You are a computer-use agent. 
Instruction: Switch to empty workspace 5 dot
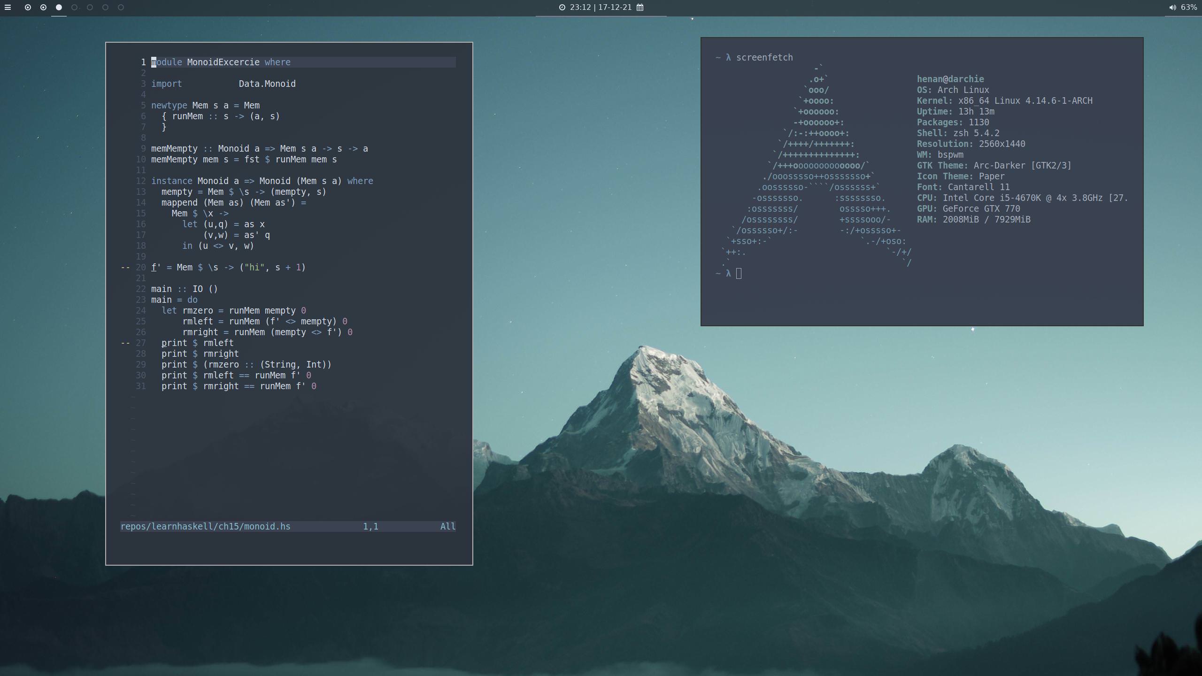(x=90, y=8)
